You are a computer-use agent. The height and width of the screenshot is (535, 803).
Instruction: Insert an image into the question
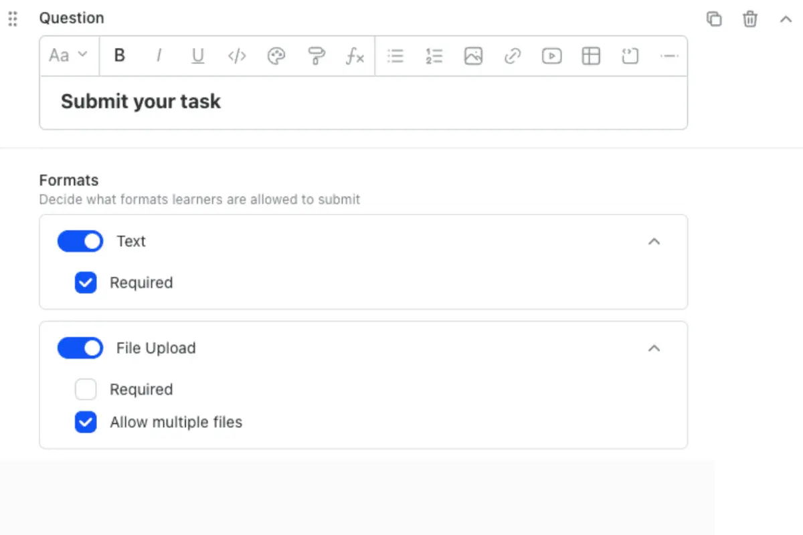pyautogui.click(x=473, y=56)
